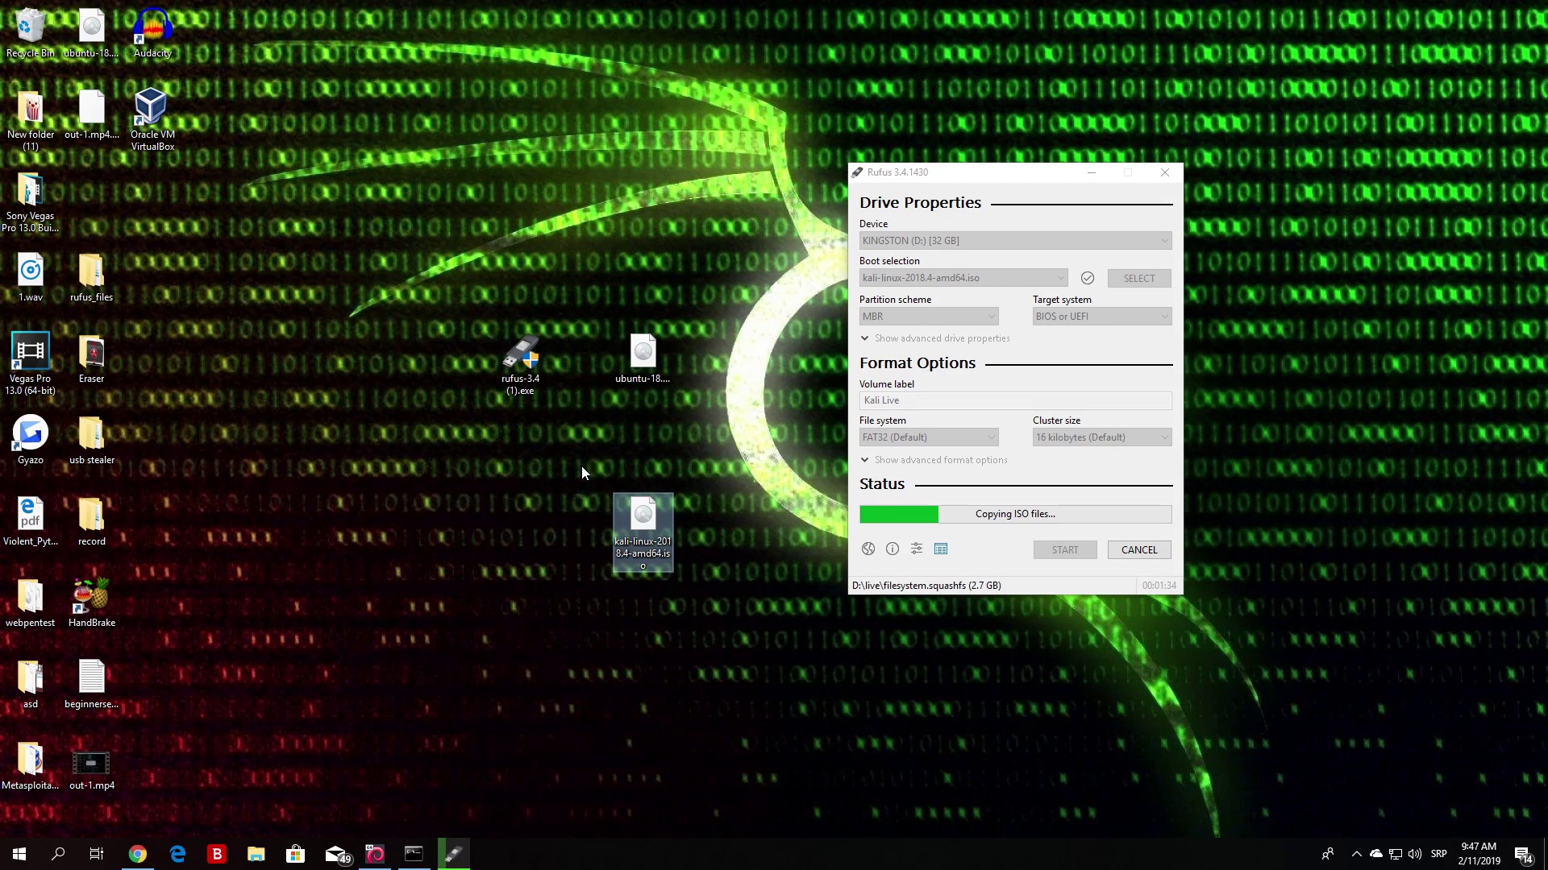Expand Show advanced format options
Image resolution: width=1548 pixels, height=870 pixels.
click(x=934, y=460)
